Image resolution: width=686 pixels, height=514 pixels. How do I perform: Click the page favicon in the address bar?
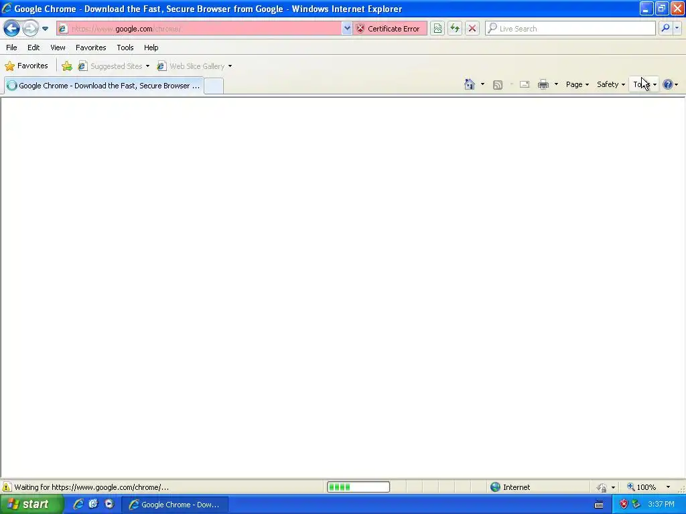tap(64, 29)
